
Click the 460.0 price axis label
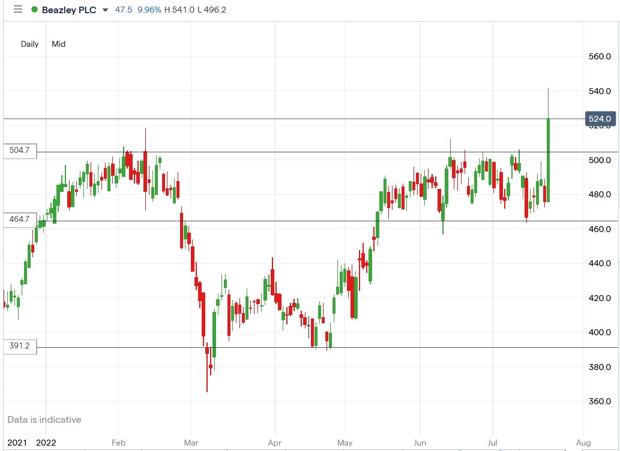pyautogui.click(x=600, y=229)
